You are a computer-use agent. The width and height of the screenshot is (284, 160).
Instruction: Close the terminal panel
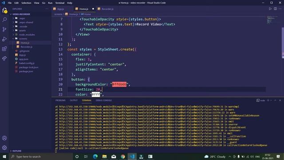tap(280, 100)
